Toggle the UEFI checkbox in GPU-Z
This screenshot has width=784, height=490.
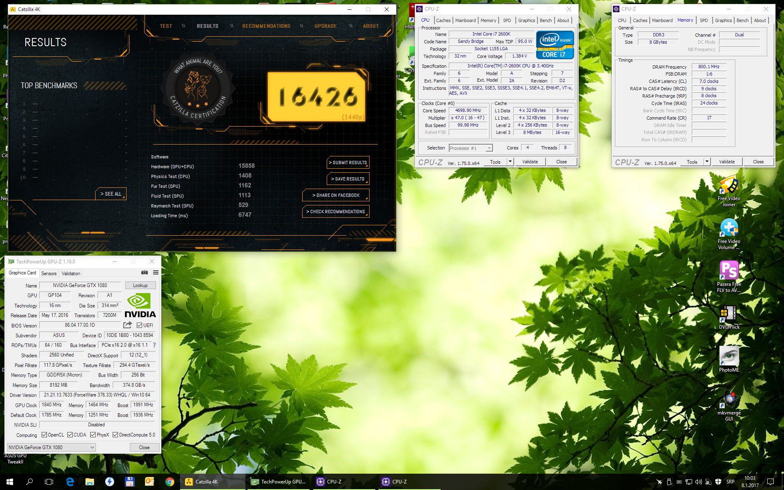click(x=140, y=325)
